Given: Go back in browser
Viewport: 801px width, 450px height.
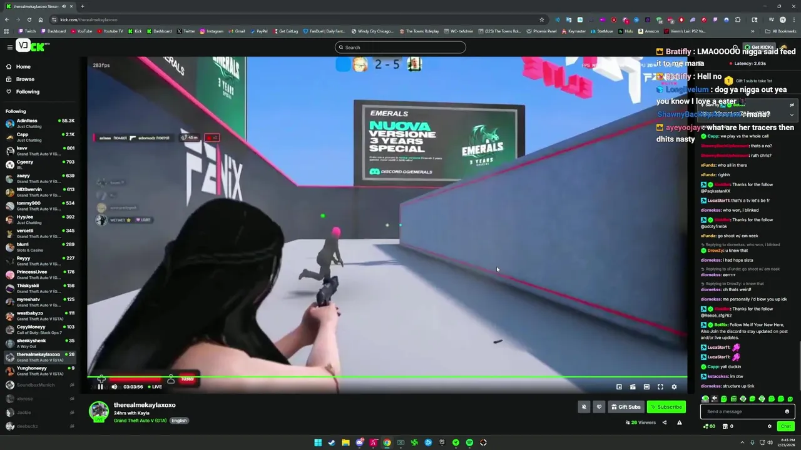Looking at the screenshot, I should click(6, 19).
